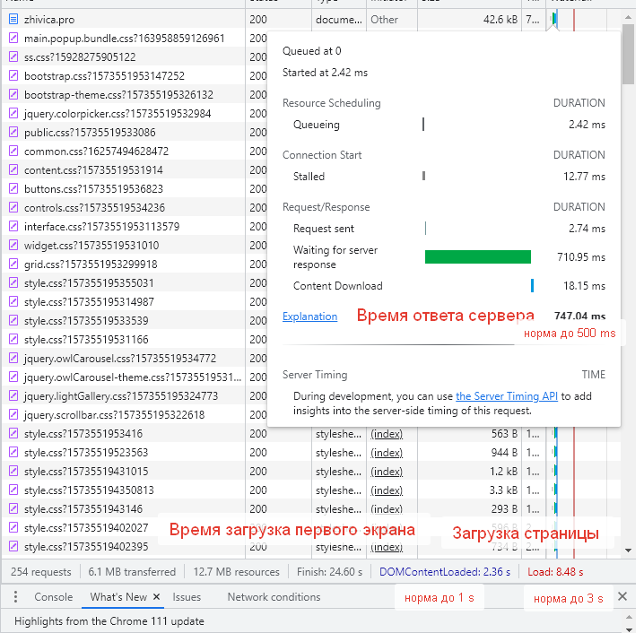This screenshot has width=644, height=633.
Task: Click stylesheet icon next to bootstrap.css
Action: [x=13, y=76]
